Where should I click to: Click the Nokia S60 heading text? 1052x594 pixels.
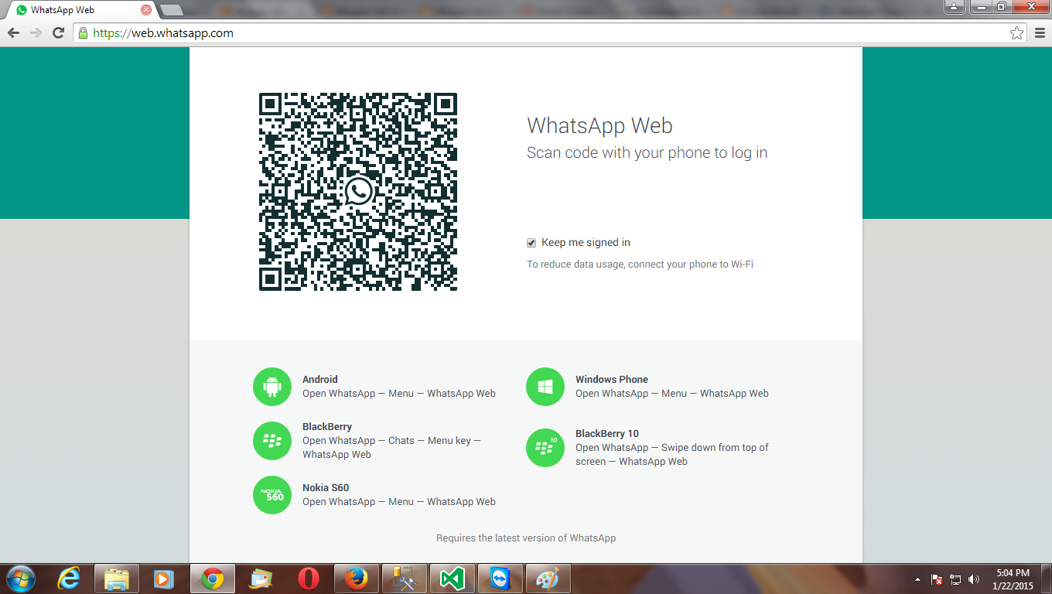point(326,488)
